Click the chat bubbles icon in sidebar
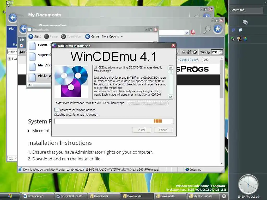This screenshot has width=267, height=200. point(245,22)
